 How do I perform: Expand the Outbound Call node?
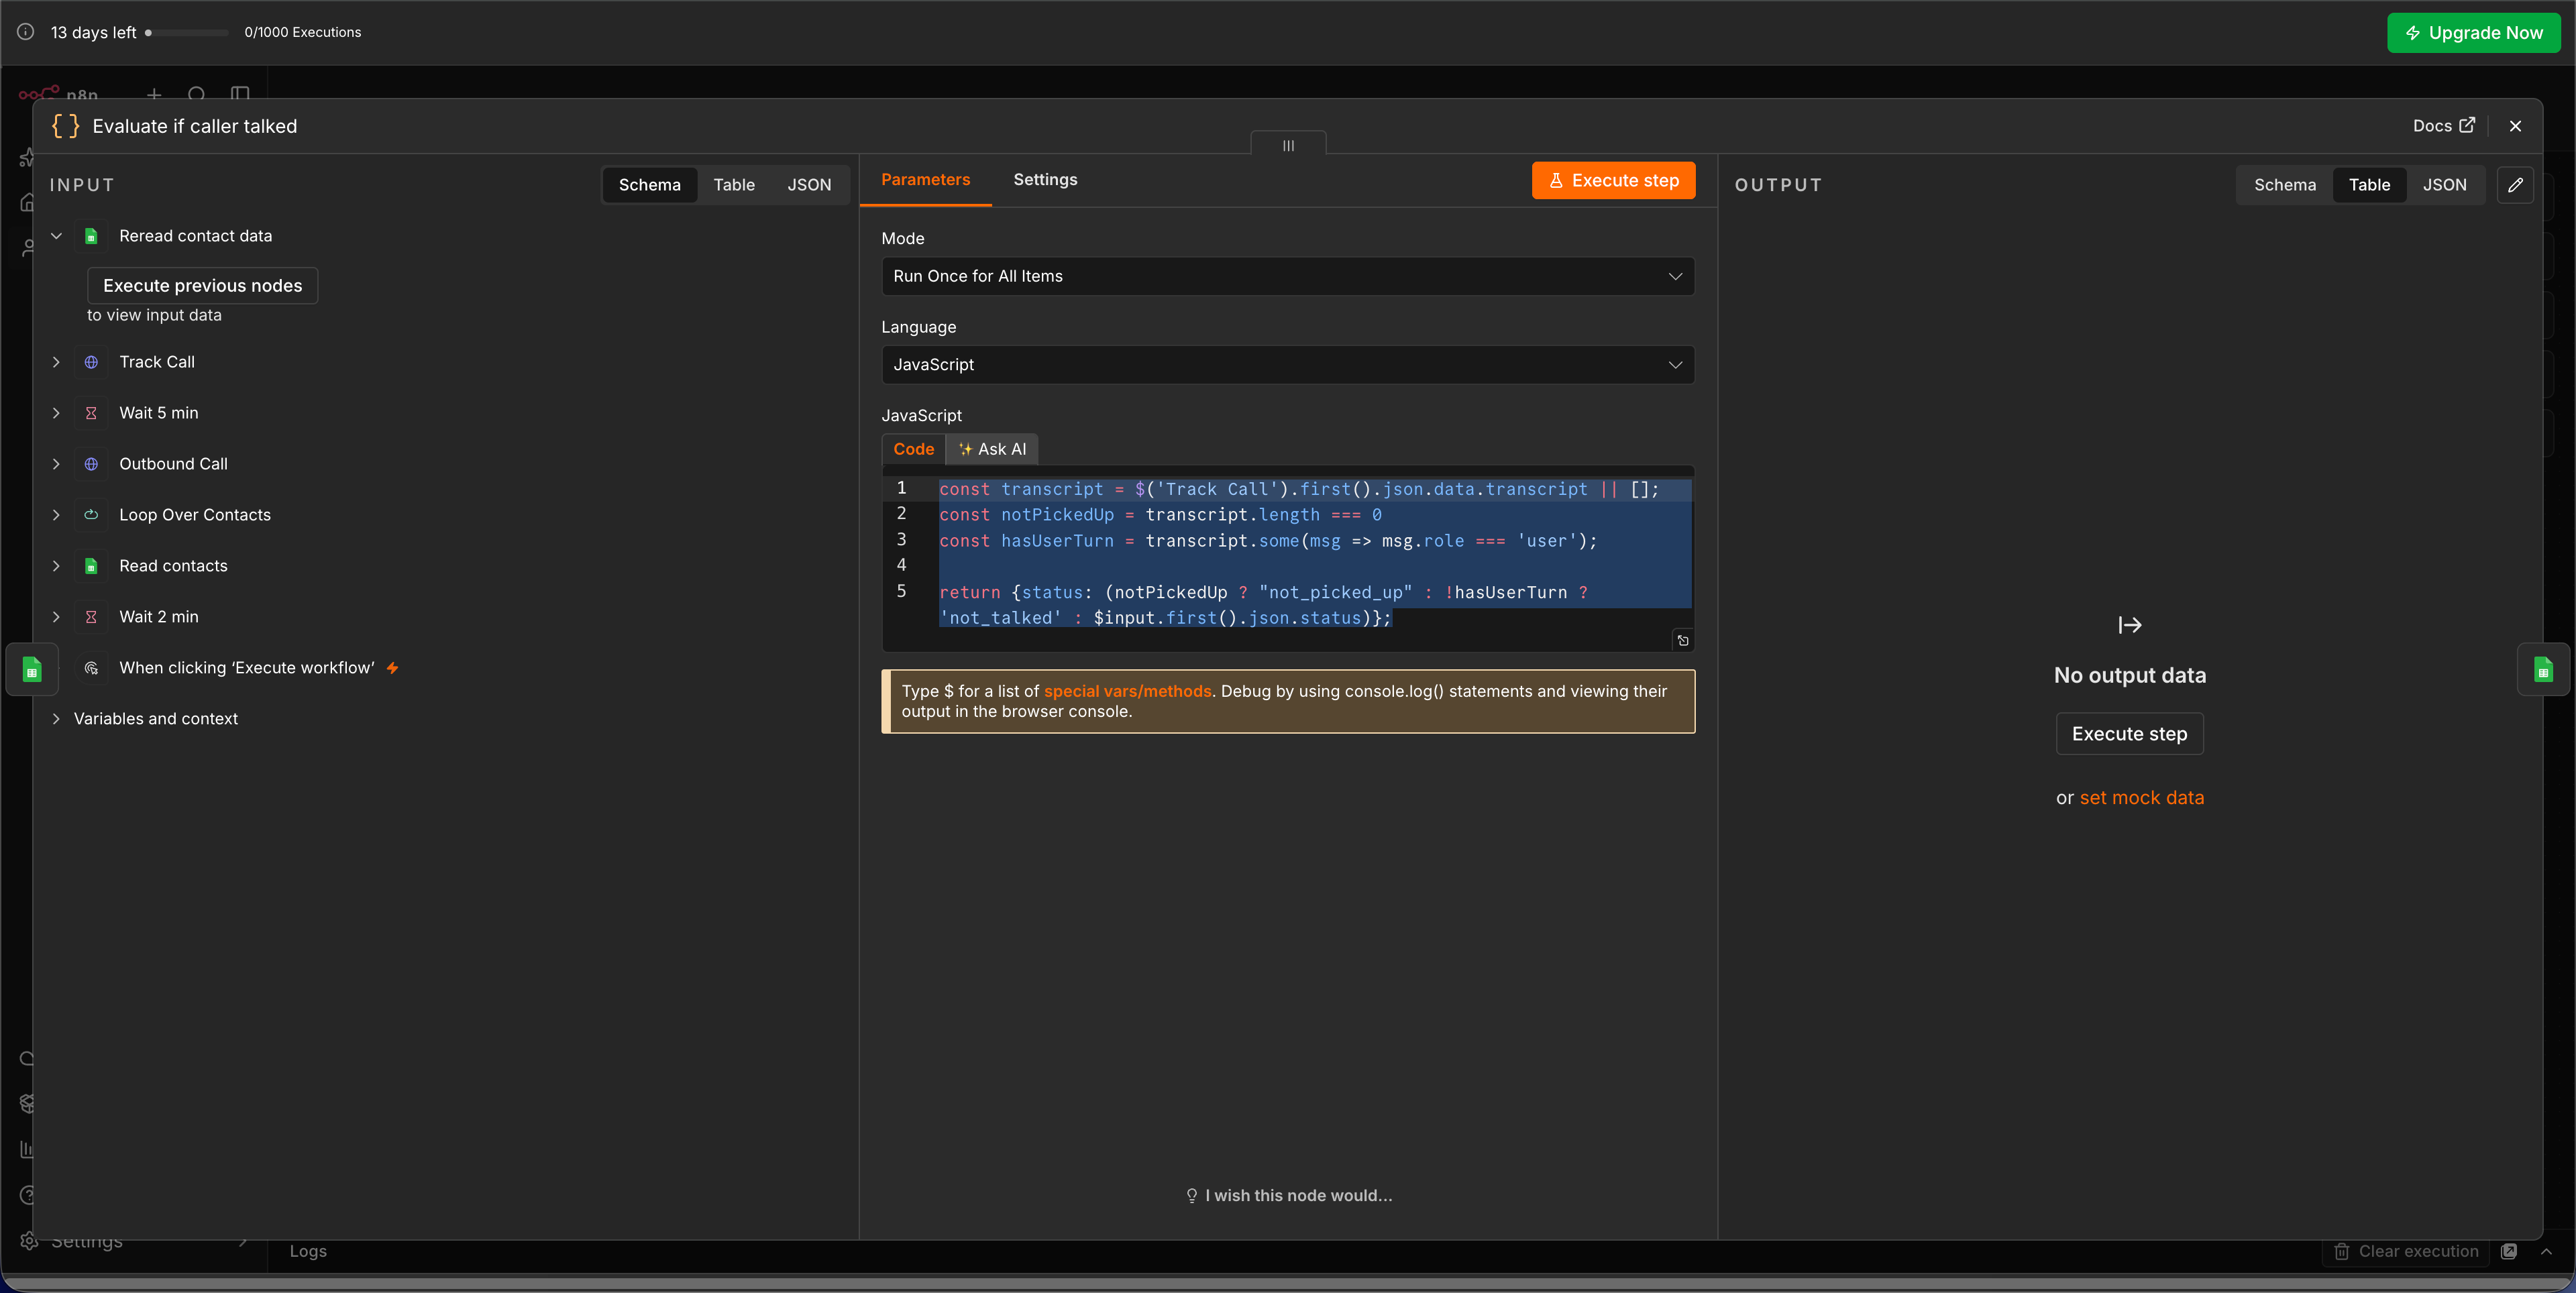point(56,464)
